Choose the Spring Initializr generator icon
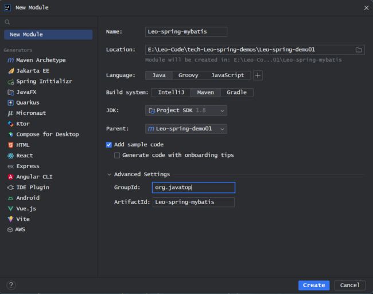This screenshot has width=373, height=294. [x=11, y=82]
